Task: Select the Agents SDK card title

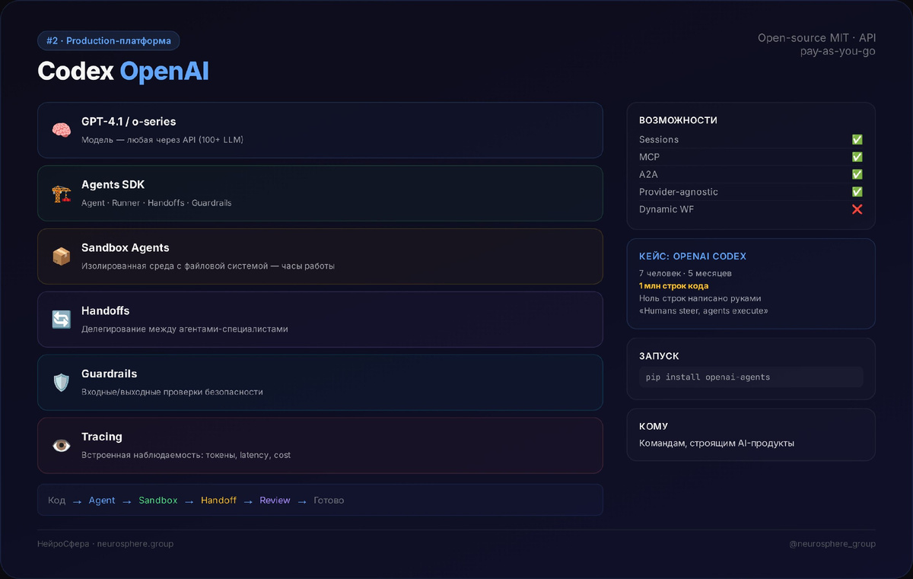Action: [x=113, y=185]
